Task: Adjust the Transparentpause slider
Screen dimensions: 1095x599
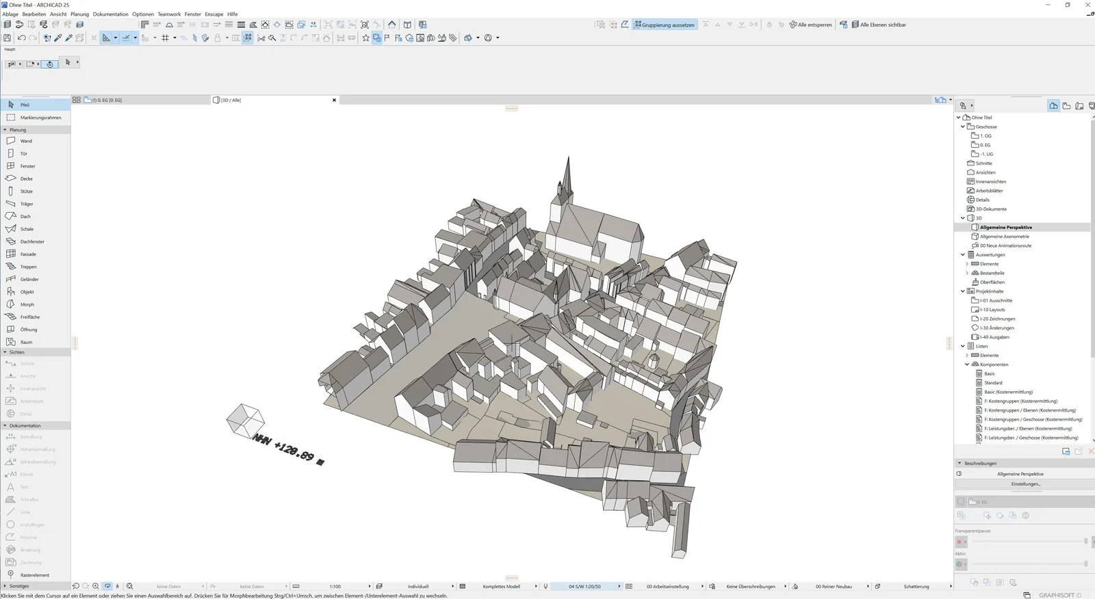Action: point(1029,542)
